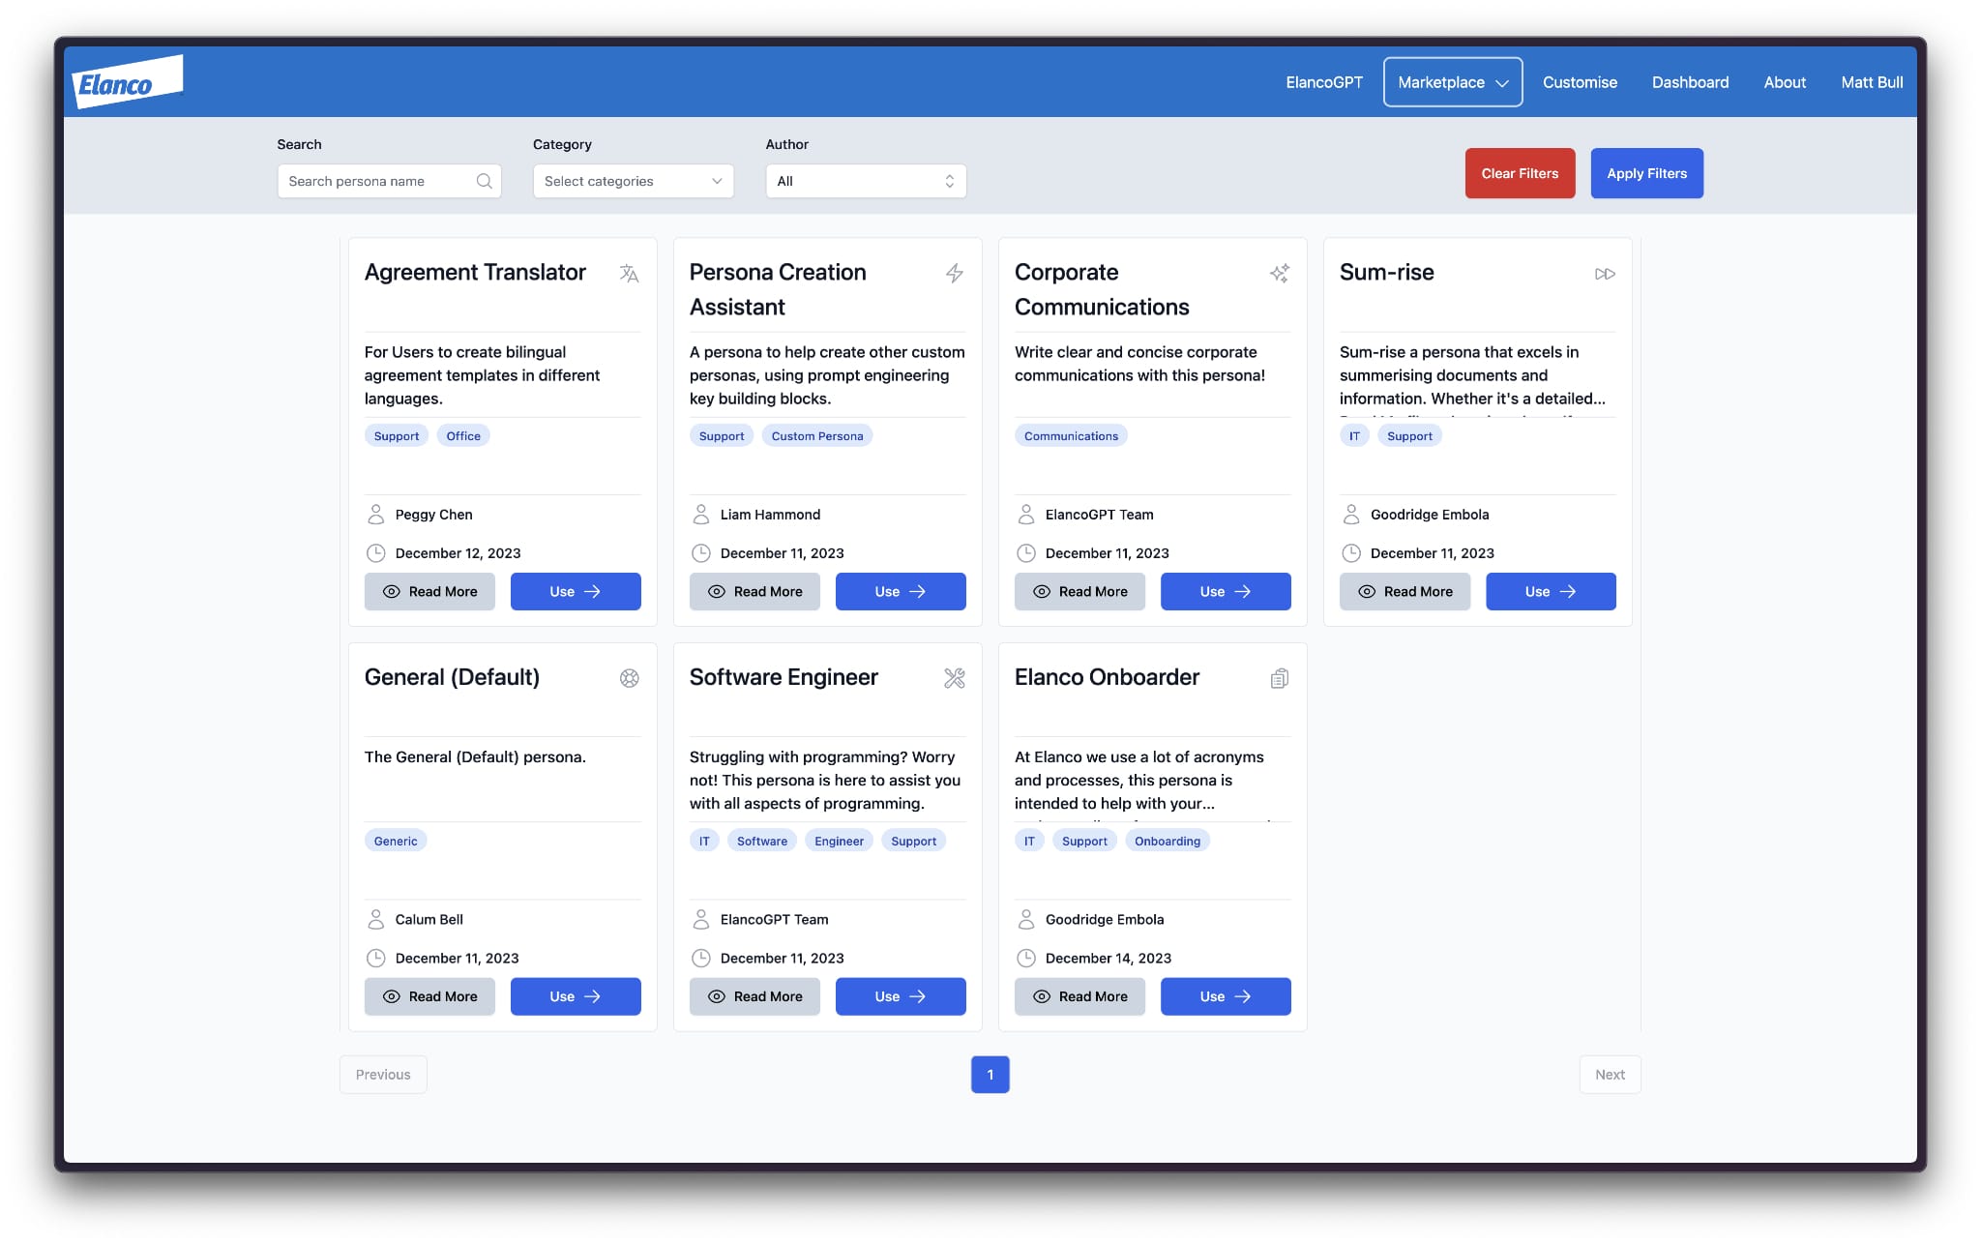Open the Customise nav item
1981x1244 pixels.
1579,82
